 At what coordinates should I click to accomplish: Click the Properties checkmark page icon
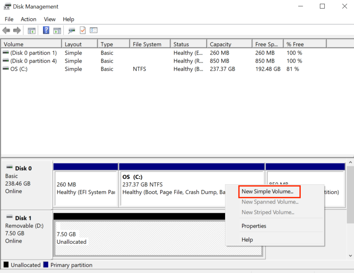(83, 30)
